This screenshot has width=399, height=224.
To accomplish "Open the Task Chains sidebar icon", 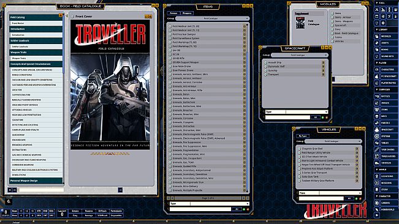I will tap(377, 149).
